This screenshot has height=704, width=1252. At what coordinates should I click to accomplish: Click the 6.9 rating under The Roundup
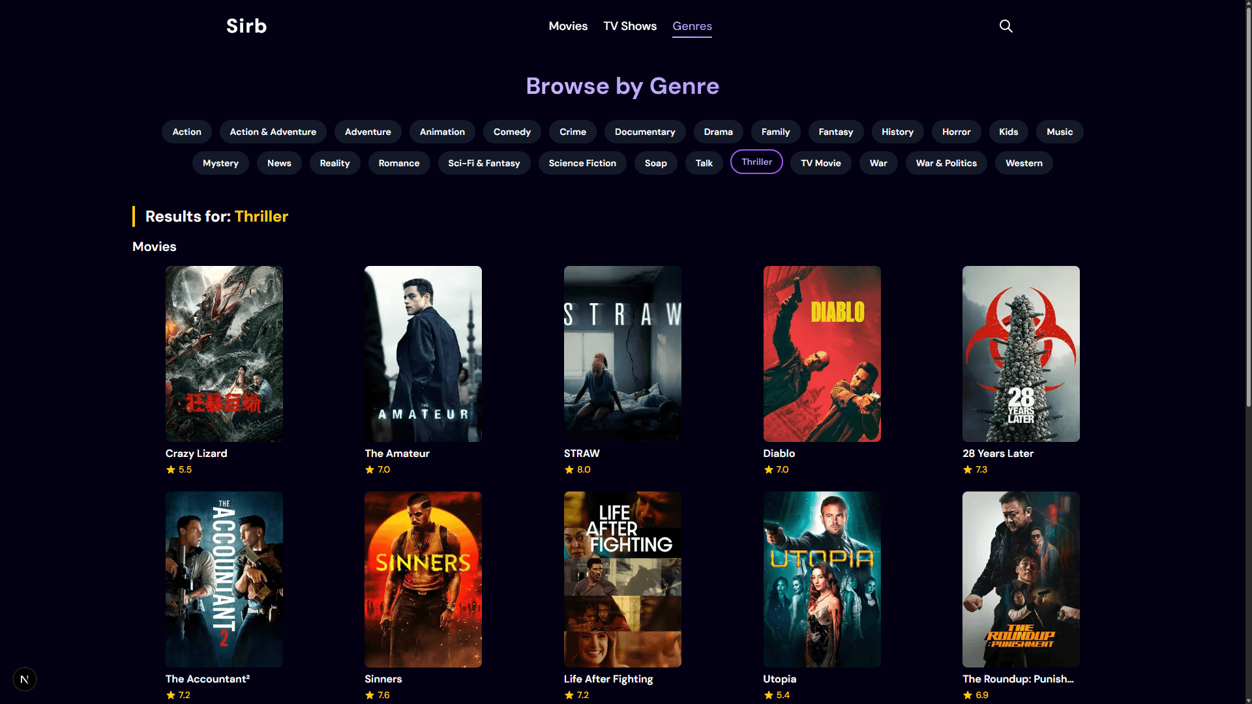(x=976, y=695)
